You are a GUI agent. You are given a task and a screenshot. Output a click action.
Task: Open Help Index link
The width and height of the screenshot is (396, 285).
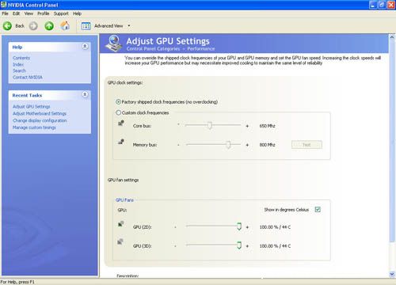click(x=18, y=64)
